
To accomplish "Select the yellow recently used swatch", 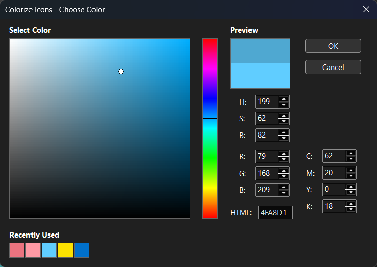I will [66, 250].
